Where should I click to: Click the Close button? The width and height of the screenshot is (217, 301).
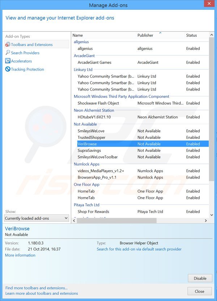pos(199,291)
